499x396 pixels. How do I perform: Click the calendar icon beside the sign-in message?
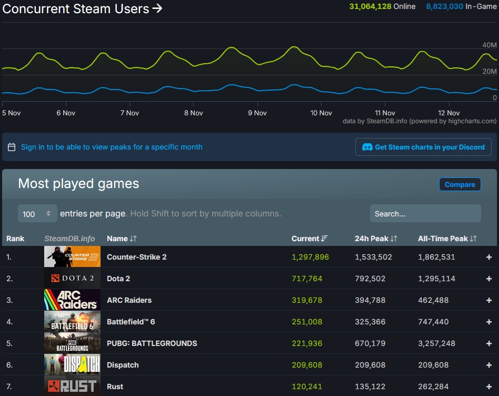pos(12,146)
